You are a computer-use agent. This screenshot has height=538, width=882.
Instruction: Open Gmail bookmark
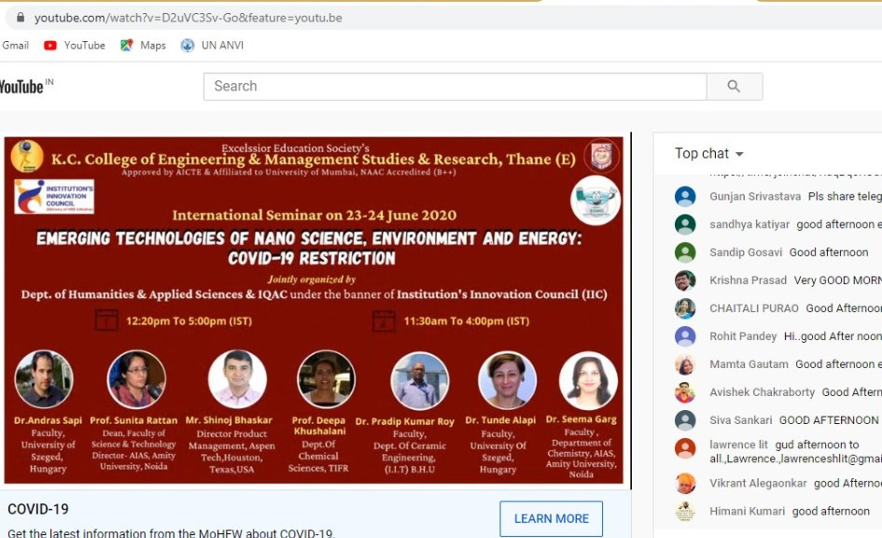coord(15,45)
